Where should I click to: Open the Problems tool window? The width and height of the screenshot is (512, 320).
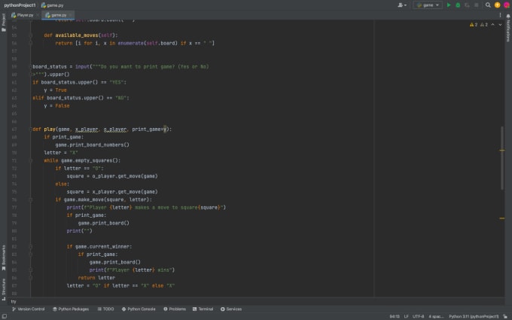pos(175,309)
